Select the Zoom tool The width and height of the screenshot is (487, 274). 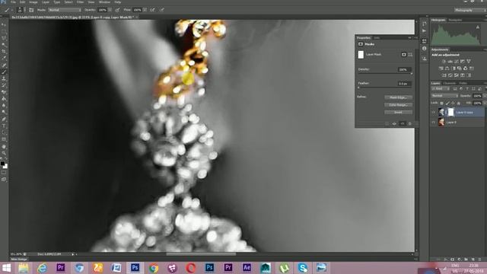[x=4, y=153]
